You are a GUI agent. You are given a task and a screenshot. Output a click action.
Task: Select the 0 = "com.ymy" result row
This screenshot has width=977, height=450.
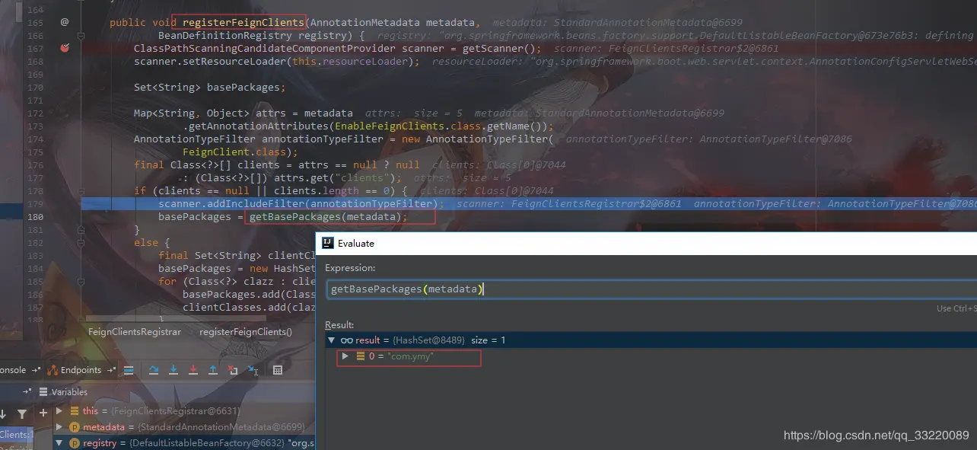click(651, 356)
